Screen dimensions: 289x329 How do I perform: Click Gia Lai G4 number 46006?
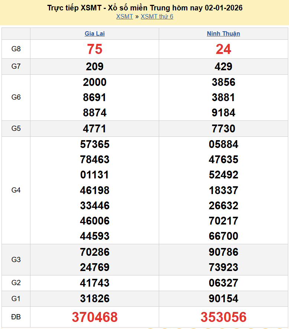click(95, 221)
